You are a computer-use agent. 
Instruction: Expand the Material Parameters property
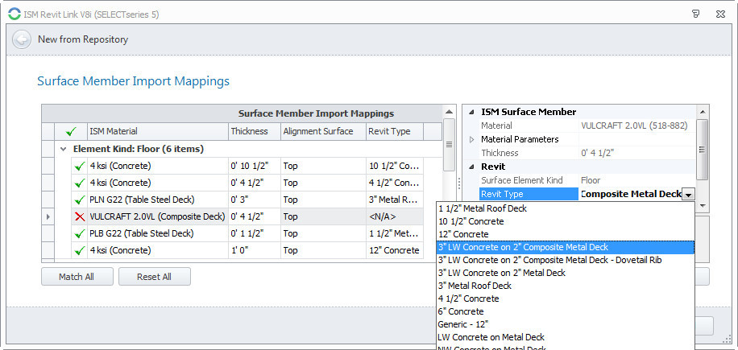click(471, 139)
